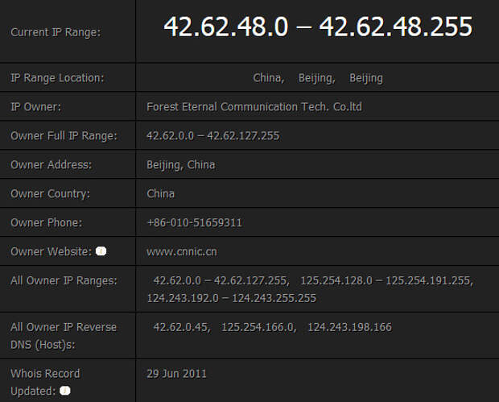Open 125.254.128.0 – 125.254.191.255 range
Image resolution: width=499 pixels, height=402 pixels.
point(386,280)
